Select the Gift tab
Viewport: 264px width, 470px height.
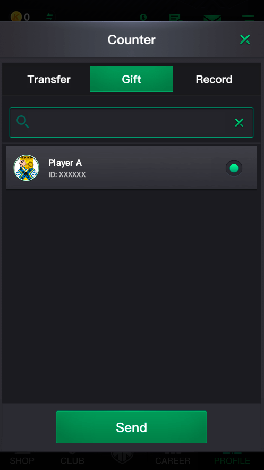coord(131,79)
